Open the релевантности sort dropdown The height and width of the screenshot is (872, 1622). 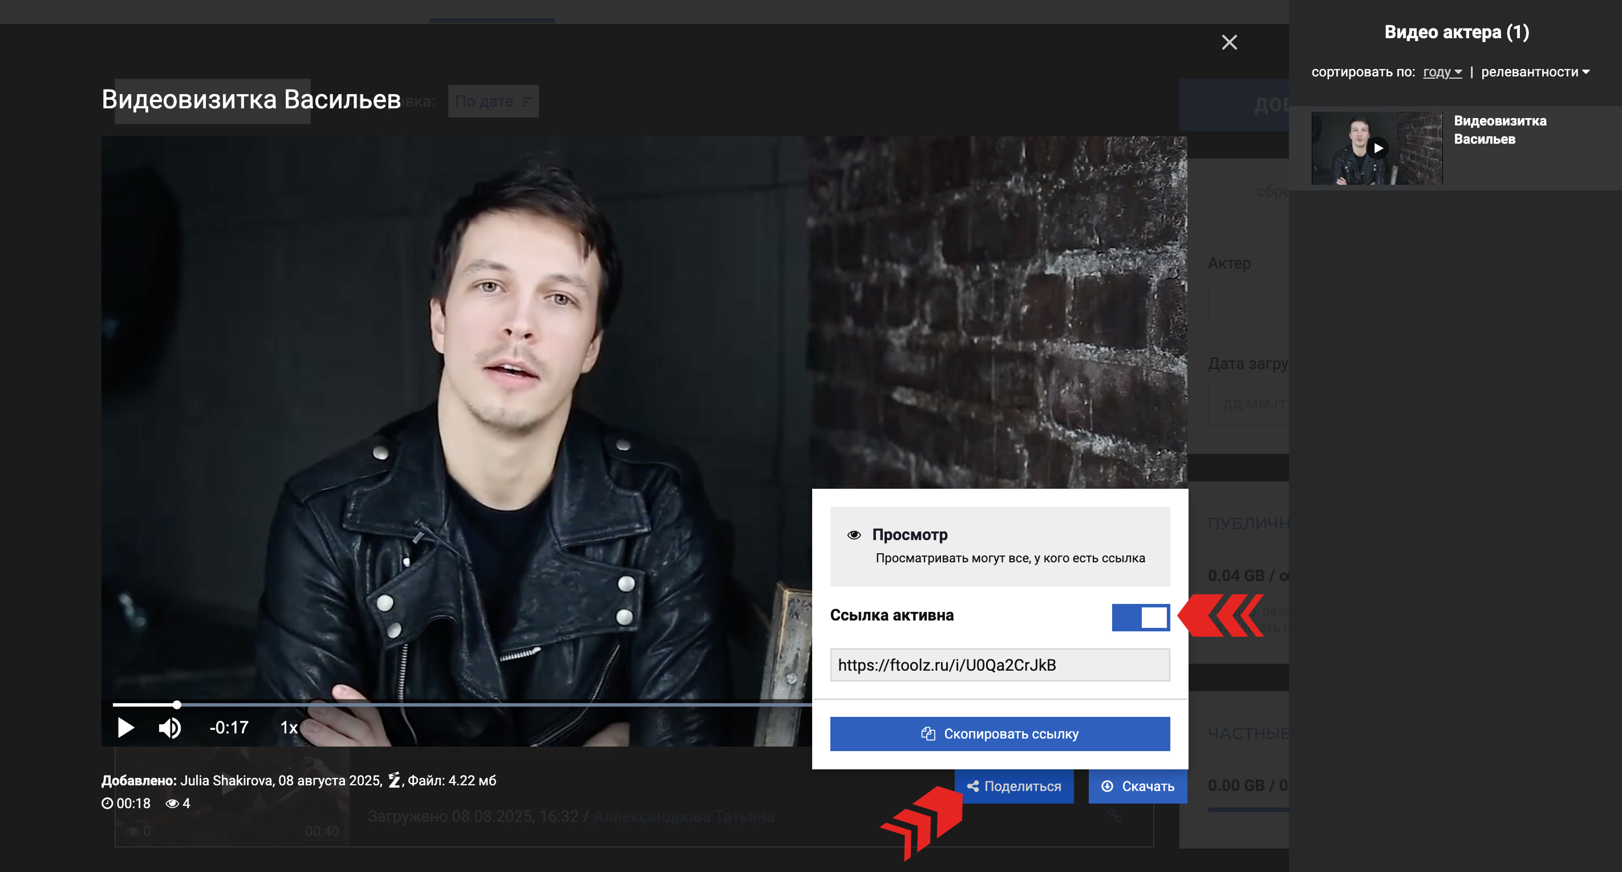pos(1535,72)
